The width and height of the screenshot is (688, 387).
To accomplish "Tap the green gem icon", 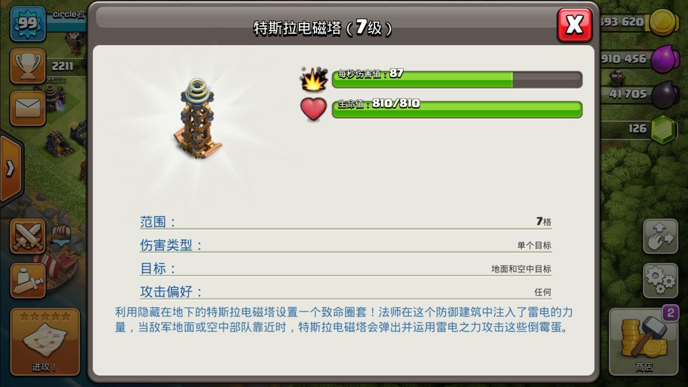I will click(x=664, y=130).
